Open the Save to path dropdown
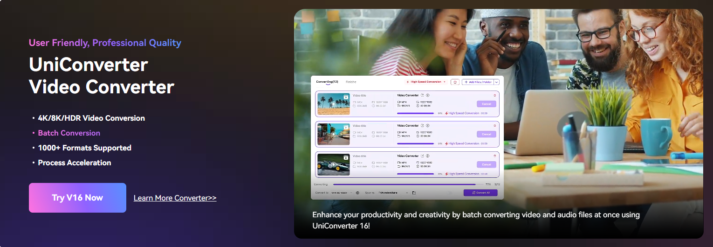The width and height of the screenshot is (713, 247). point(393,192)
